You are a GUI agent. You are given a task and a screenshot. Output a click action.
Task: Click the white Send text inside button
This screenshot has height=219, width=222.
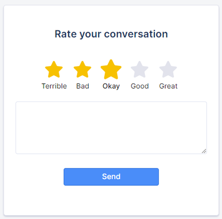pyautogui.click(x=111, y=177)
